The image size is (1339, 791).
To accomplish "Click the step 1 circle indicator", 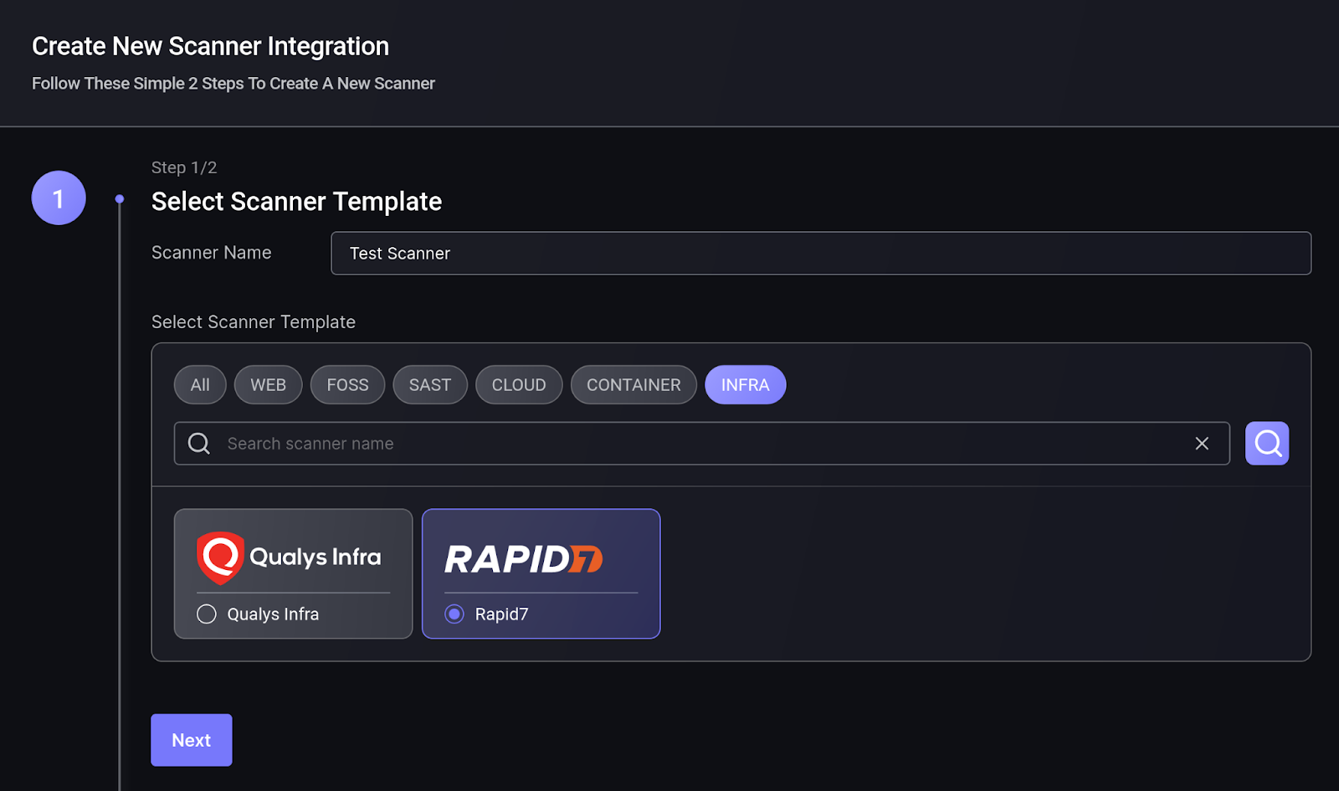I will point(59,198).
